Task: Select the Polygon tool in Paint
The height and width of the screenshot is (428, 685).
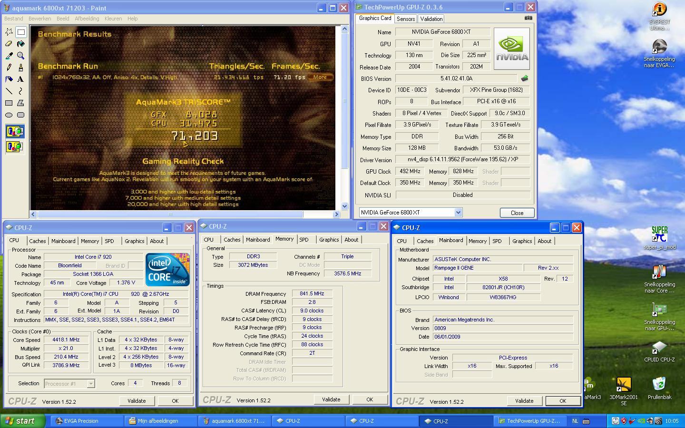Action: (21, 103)
